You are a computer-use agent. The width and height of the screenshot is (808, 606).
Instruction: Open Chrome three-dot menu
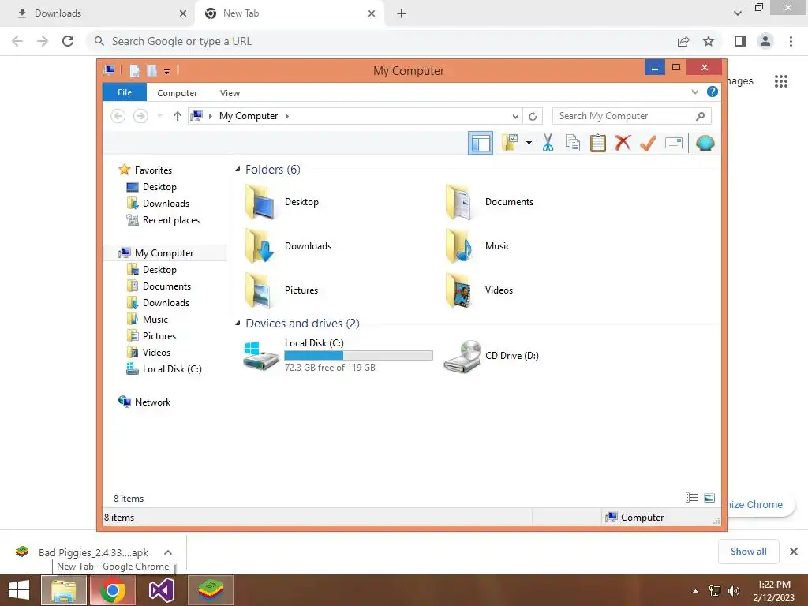791,41
